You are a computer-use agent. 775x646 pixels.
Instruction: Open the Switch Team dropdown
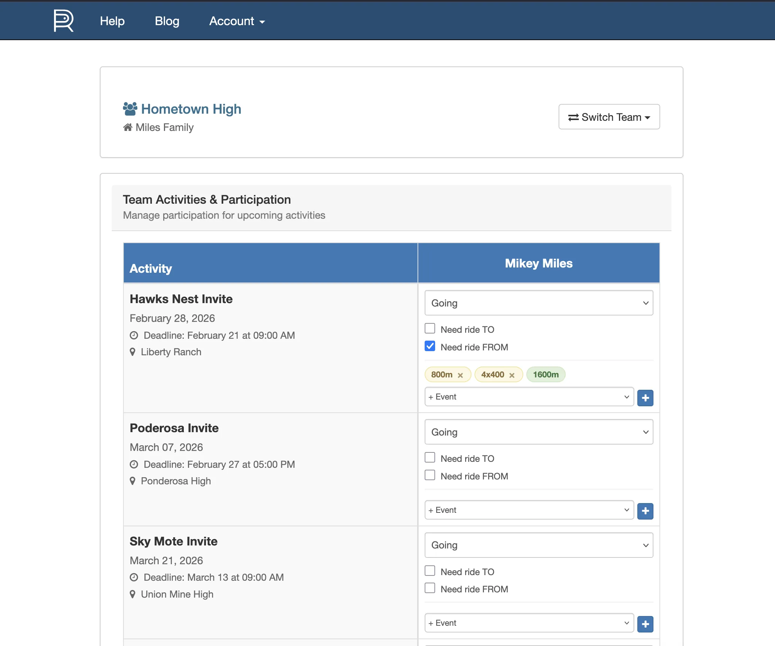tap(609, 117)
